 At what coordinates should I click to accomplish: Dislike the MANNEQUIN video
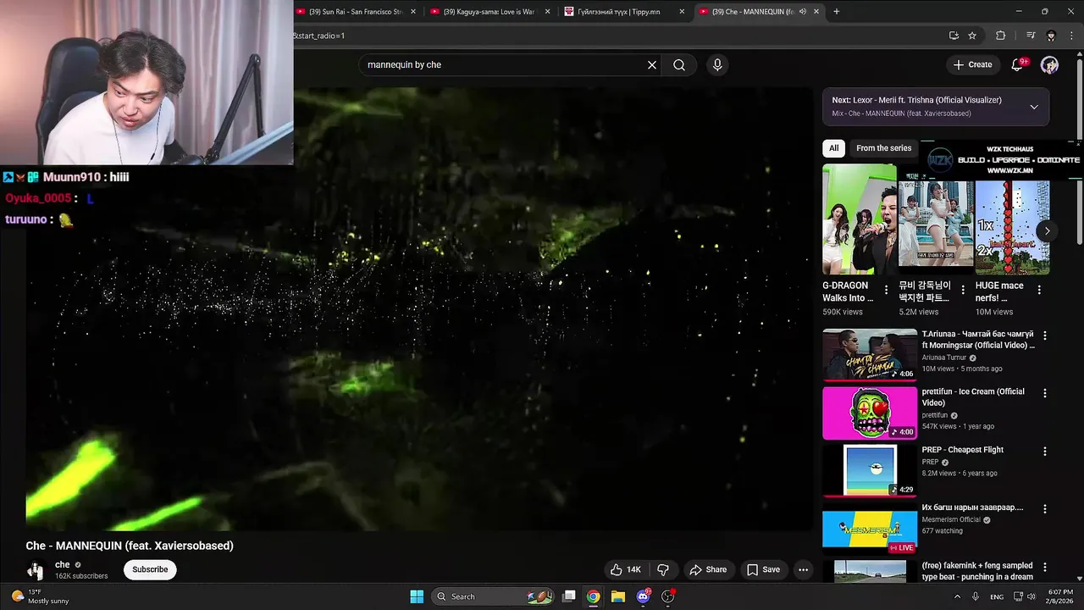click(663, 569)
